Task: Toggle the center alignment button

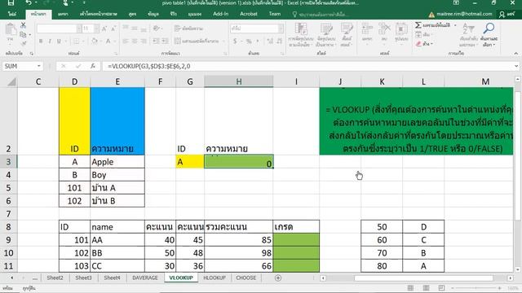Action: click(x=135, y=42)
